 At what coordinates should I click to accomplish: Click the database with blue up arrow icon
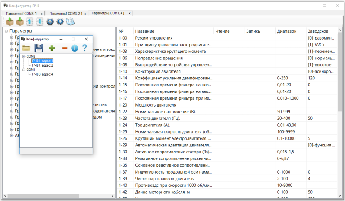29,21
